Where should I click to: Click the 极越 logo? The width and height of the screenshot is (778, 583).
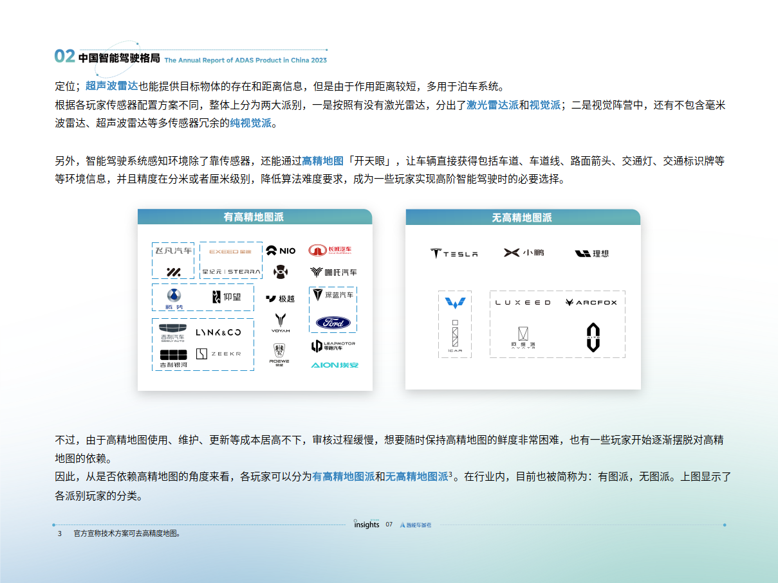[x=280, y=299]
